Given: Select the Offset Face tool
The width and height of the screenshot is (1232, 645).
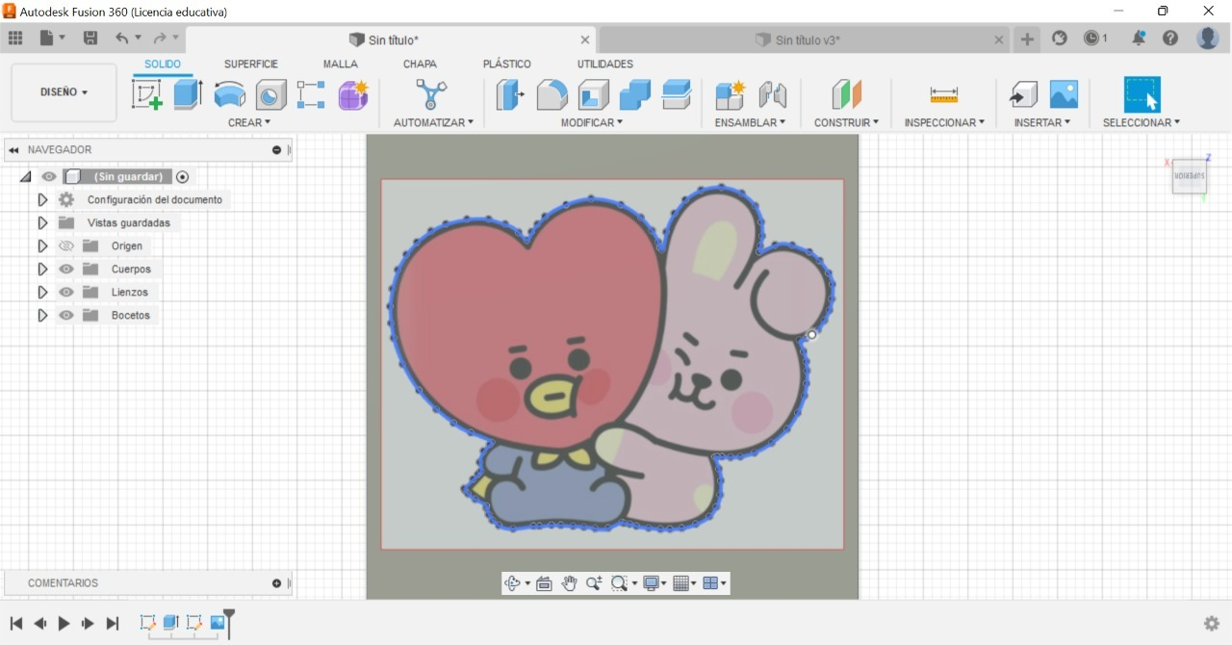Looking at the screenshot, I should point(677,94).
